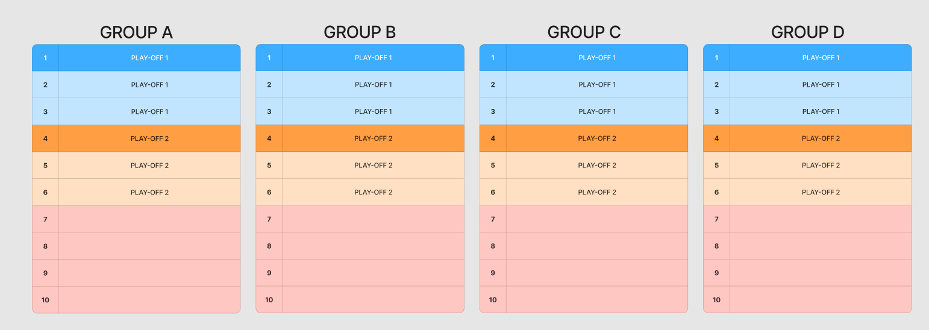929x330 pixels.
Task: Click rank number 1 in Group C
Action: pos(493,58)
